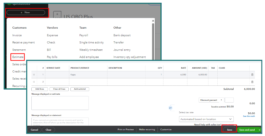Image resolution: width=265 pixels, height=136 pixels.
Task: Open Weekly timesheet entry
Action: coord(91,50)
